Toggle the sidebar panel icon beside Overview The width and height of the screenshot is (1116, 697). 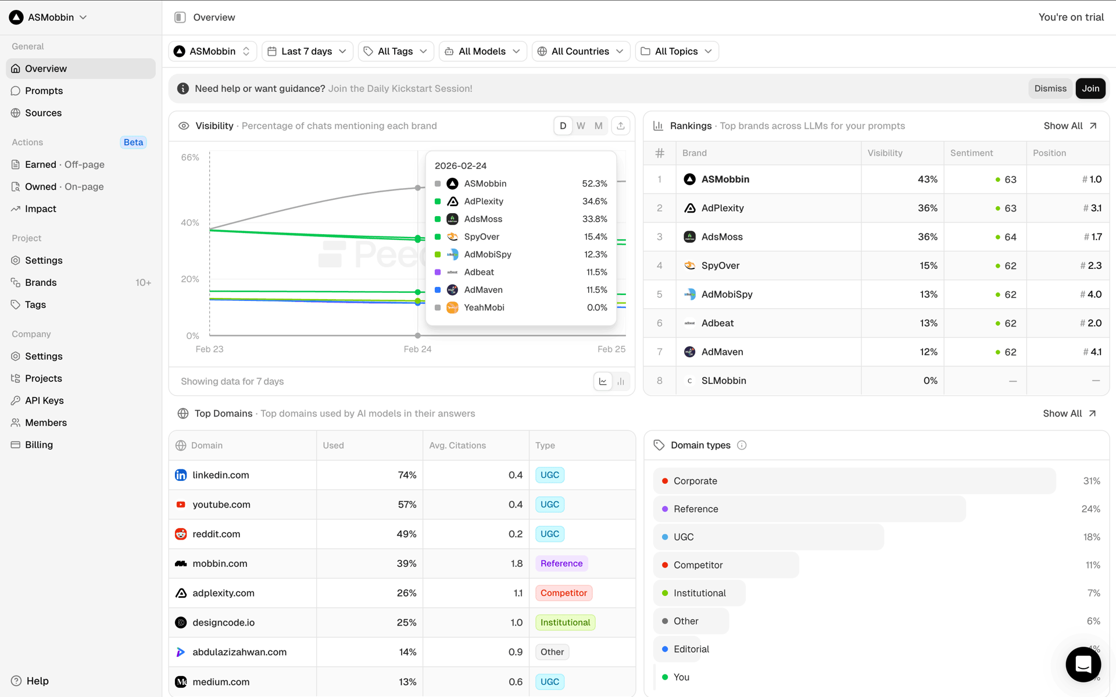(180, 17)
